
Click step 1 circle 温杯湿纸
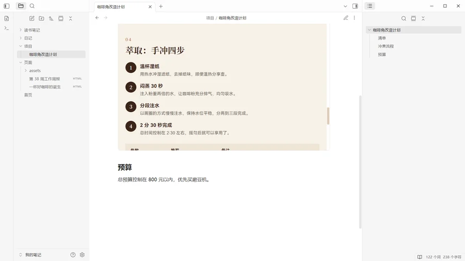pos(131,68)
